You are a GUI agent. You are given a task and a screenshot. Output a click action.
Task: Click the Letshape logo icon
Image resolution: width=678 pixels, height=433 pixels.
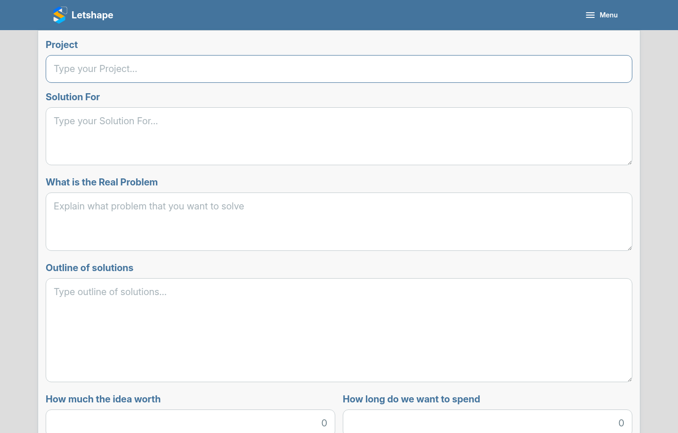coord(60,15)
